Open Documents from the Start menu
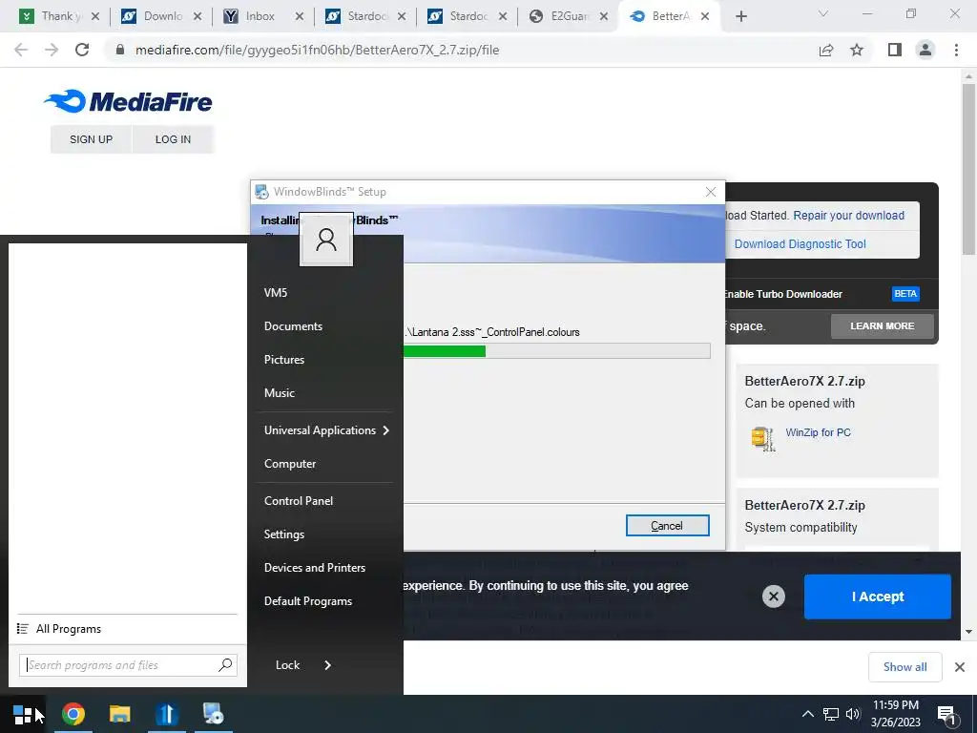 [x=293, y=326]
